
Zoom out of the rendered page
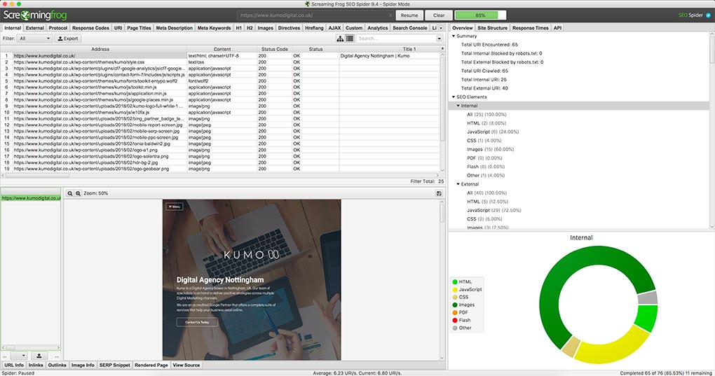pyautogui.click(x=70, y=193)
